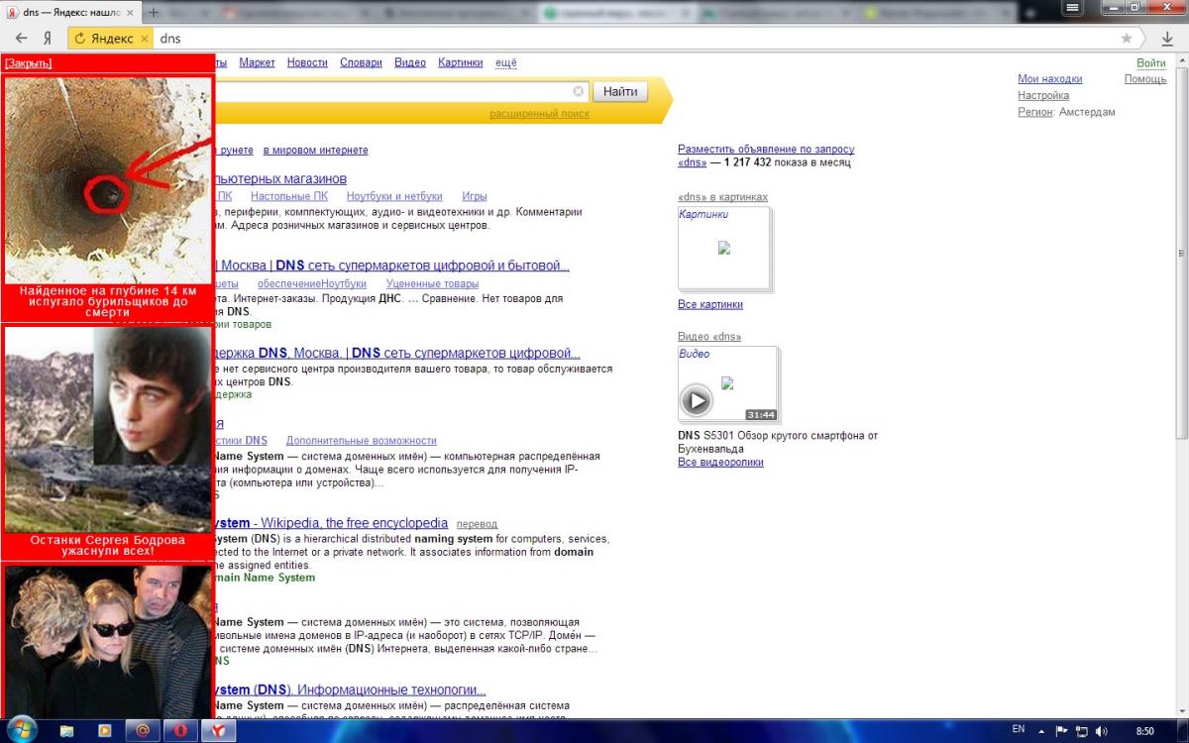
Task: Open 'Мои находки' link
Action: [1050, 79]
